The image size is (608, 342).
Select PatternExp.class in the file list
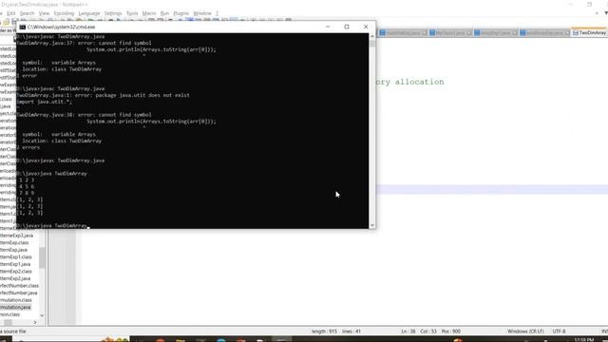(x=14, y=243)
